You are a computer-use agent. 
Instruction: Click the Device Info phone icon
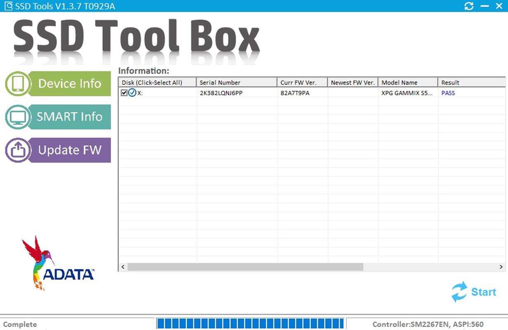[18, 84]
